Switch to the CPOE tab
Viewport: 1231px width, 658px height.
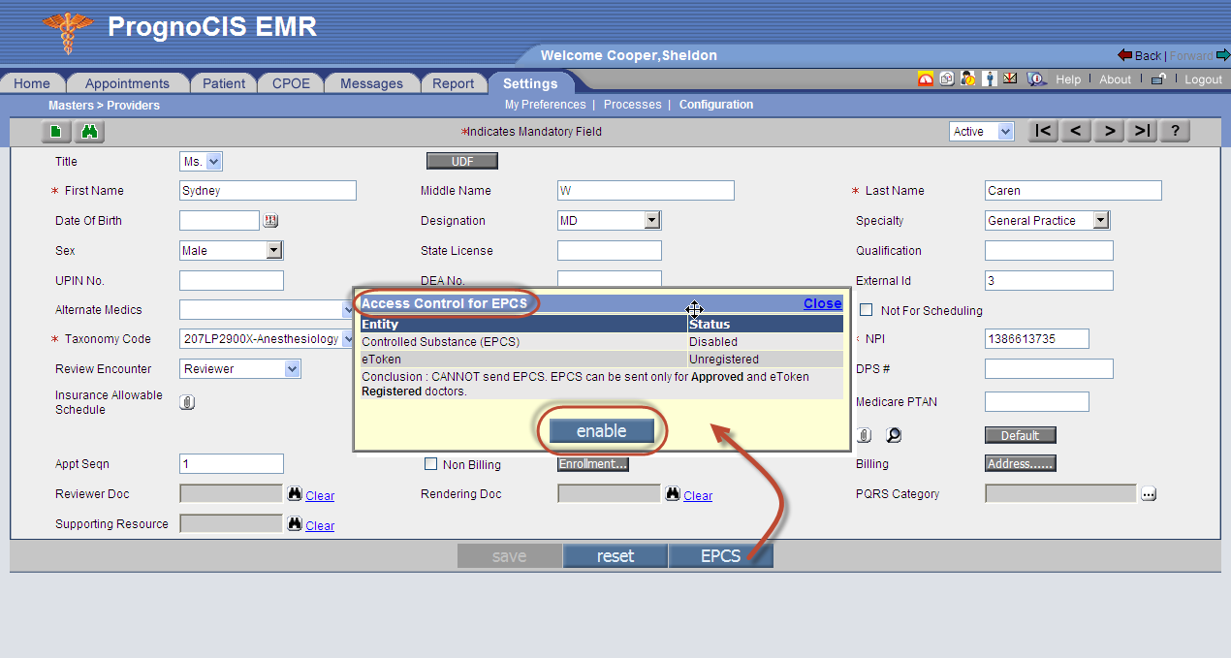coord(291,83)
